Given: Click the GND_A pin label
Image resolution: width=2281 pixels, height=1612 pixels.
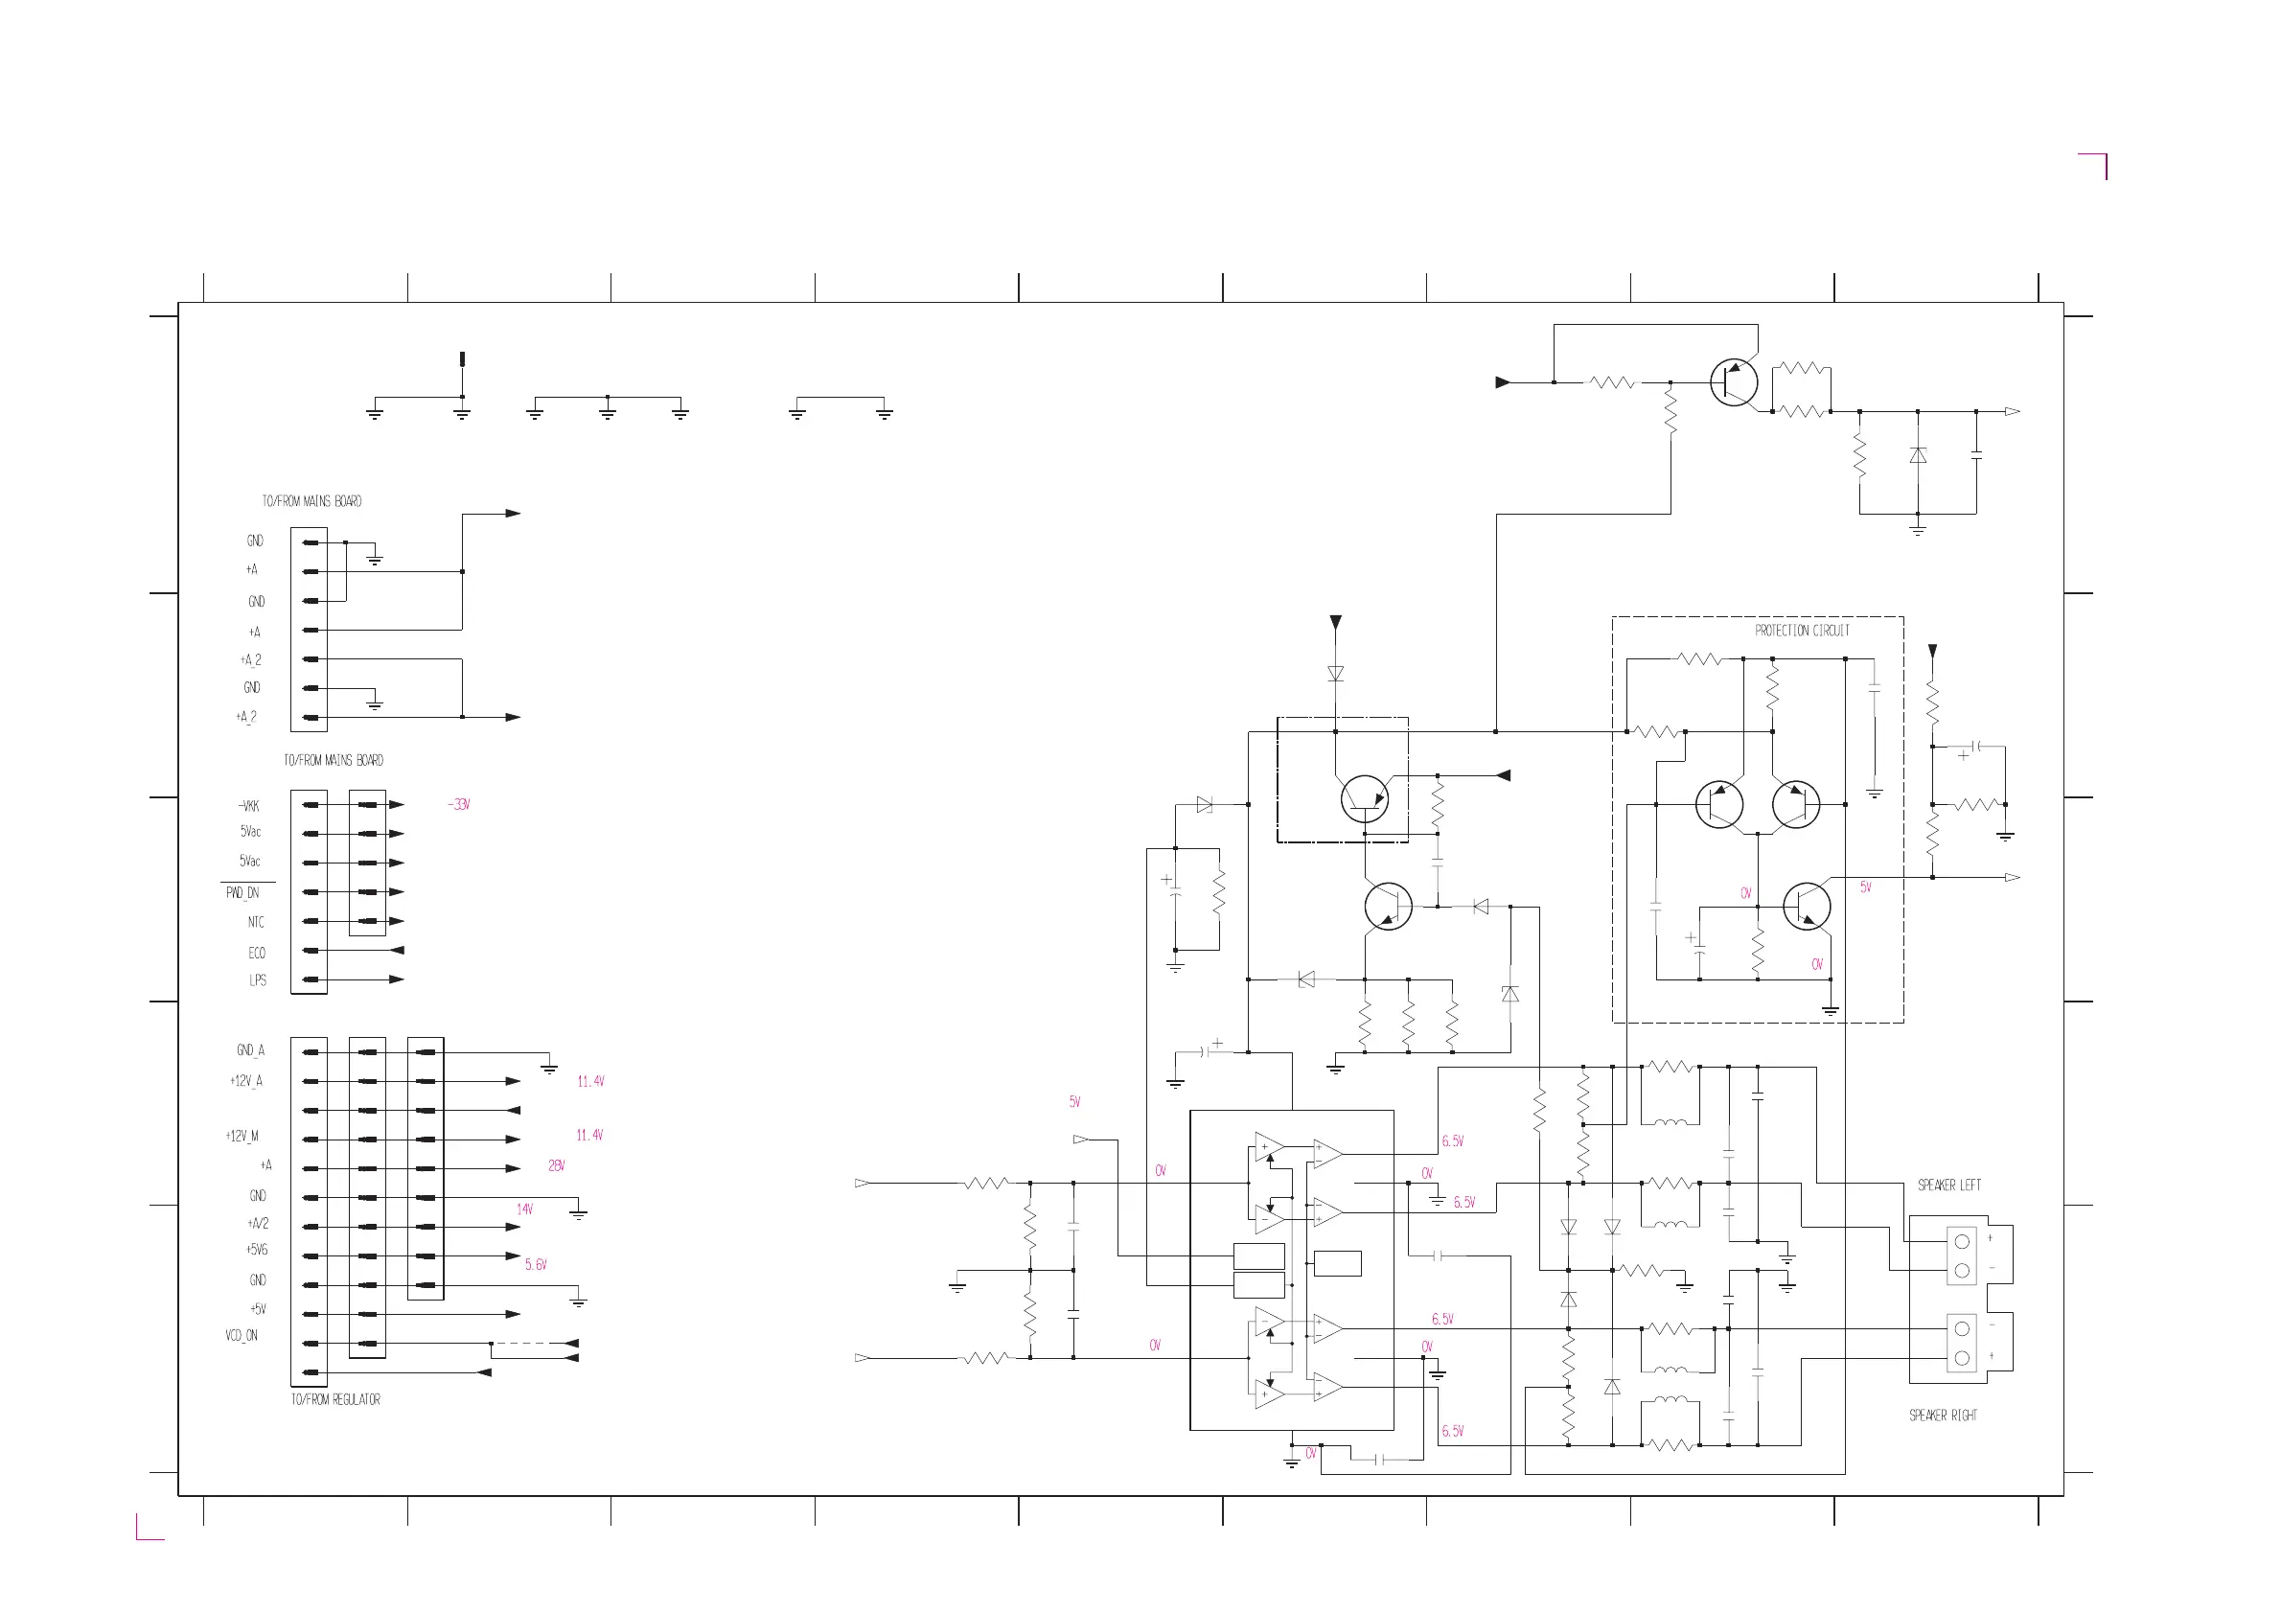Looking at the screenshot, I should point(250,1049).
